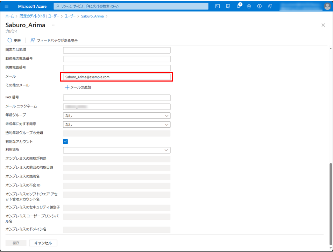This screenshot has width=333, height=252.
Task: Click the user account avatar
Action: point(327,6)
